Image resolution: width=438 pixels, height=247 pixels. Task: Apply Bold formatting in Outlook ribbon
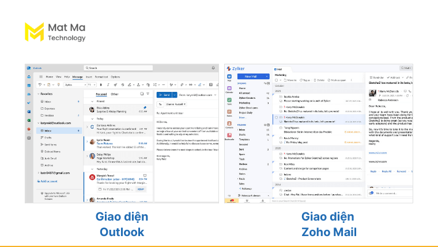point(101,84)
